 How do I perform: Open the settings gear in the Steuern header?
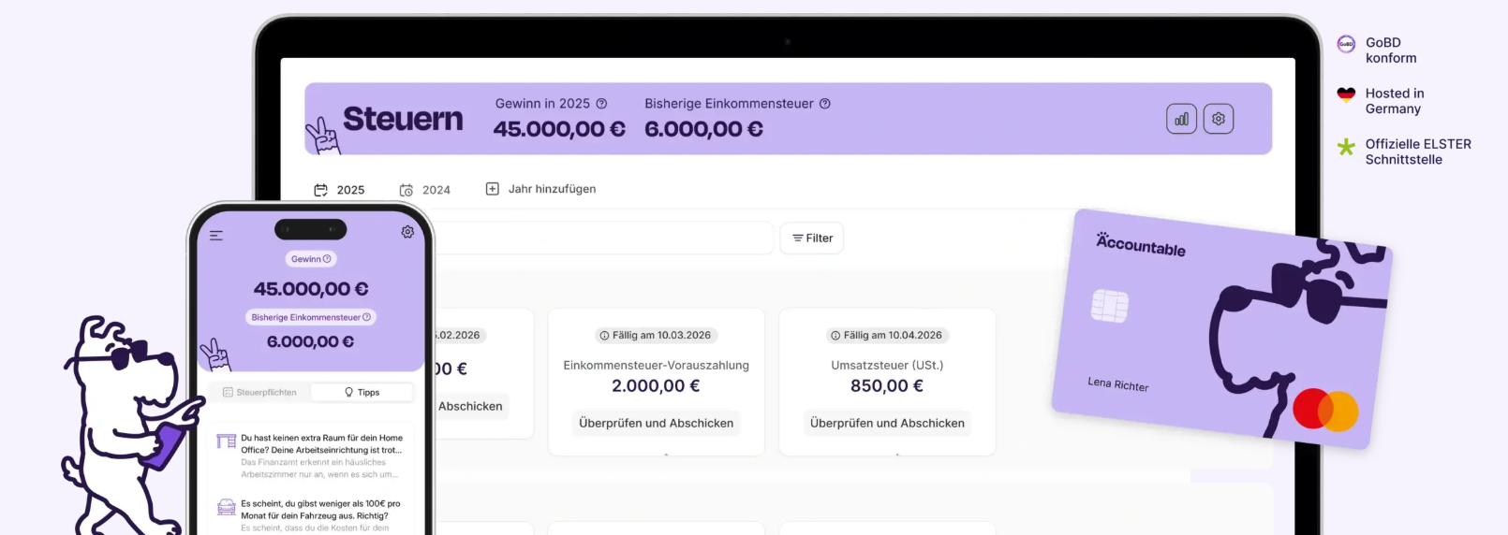[1218, 119]
